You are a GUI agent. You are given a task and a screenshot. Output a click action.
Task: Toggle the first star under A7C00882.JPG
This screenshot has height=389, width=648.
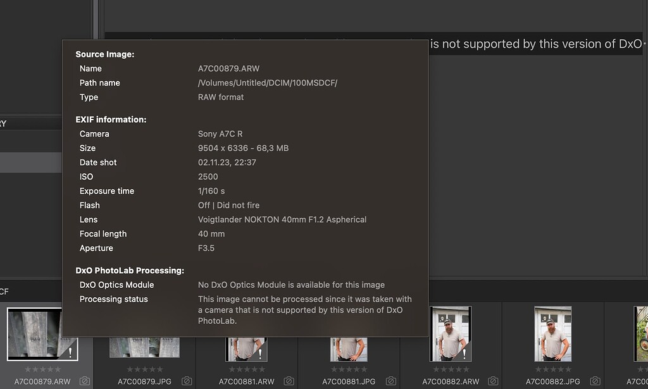(x=538, y=369)
